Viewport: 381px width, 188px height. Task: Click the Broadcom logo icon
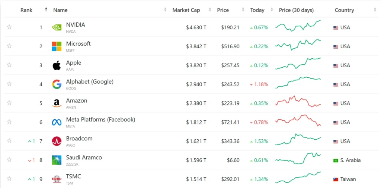tap(57, 141)
